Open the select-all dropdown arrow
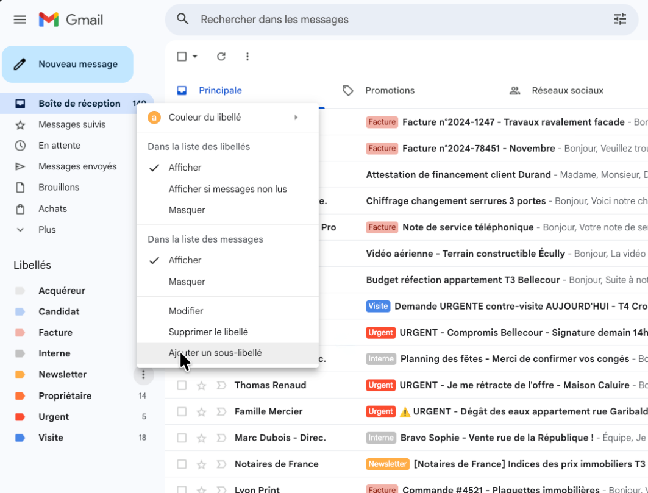 (195, 57)
